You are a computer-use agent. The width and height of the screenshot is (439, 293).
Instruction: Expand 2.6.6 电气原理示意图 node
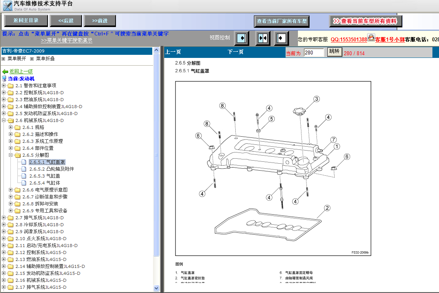tap(11, 190)
